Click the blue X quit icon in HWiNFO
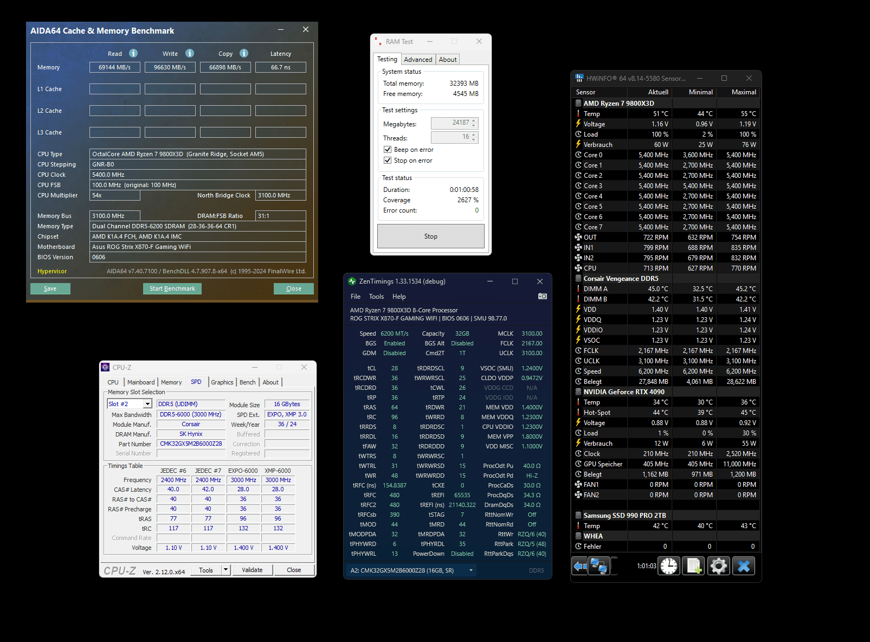The image size is (870, 642). 744,566
